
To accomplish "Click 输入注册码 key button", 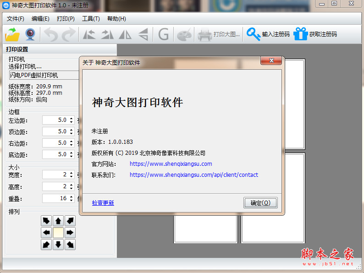I will coord(268,34).
